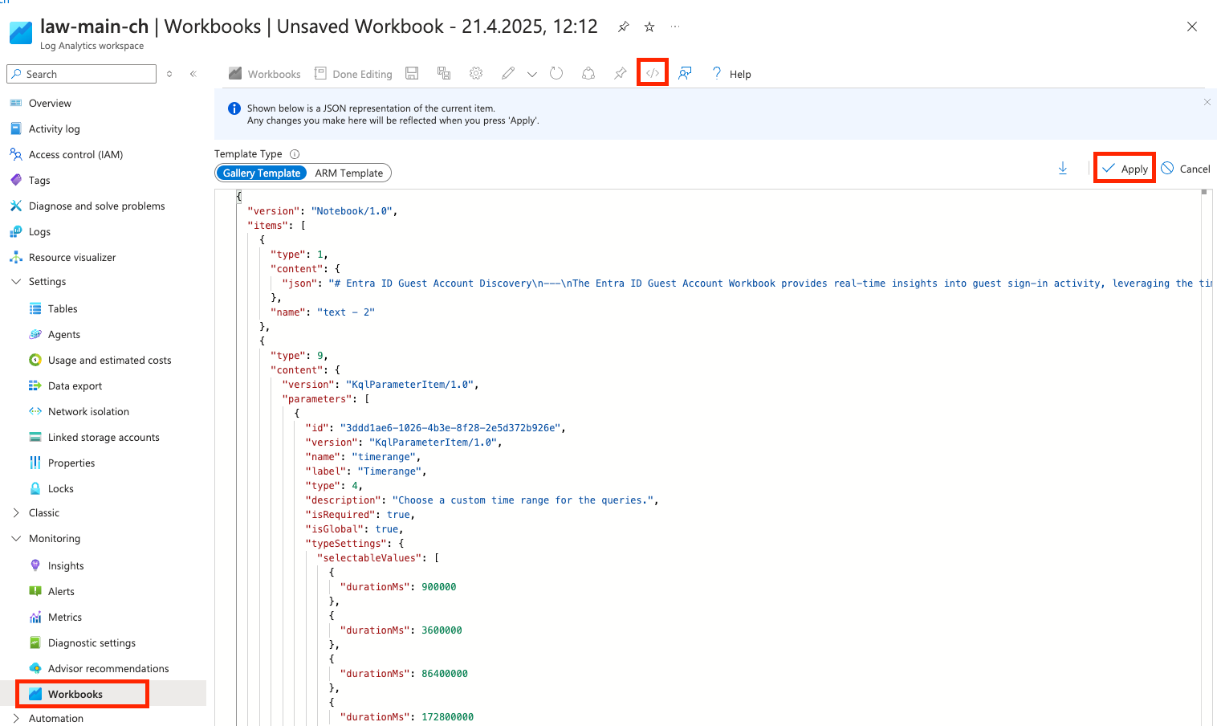The height and width of the screenshot is (726, 1217).
Task: Click the workspace logo icon in header
Action: pyautogui.click(x=21, y=33)
